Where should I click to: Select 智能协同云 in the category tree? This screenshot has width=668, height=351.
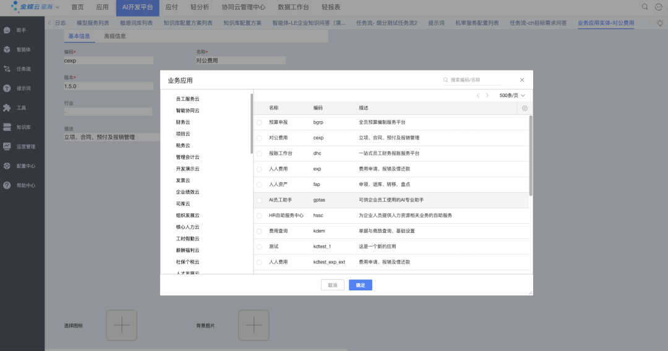tap(187, 111)
